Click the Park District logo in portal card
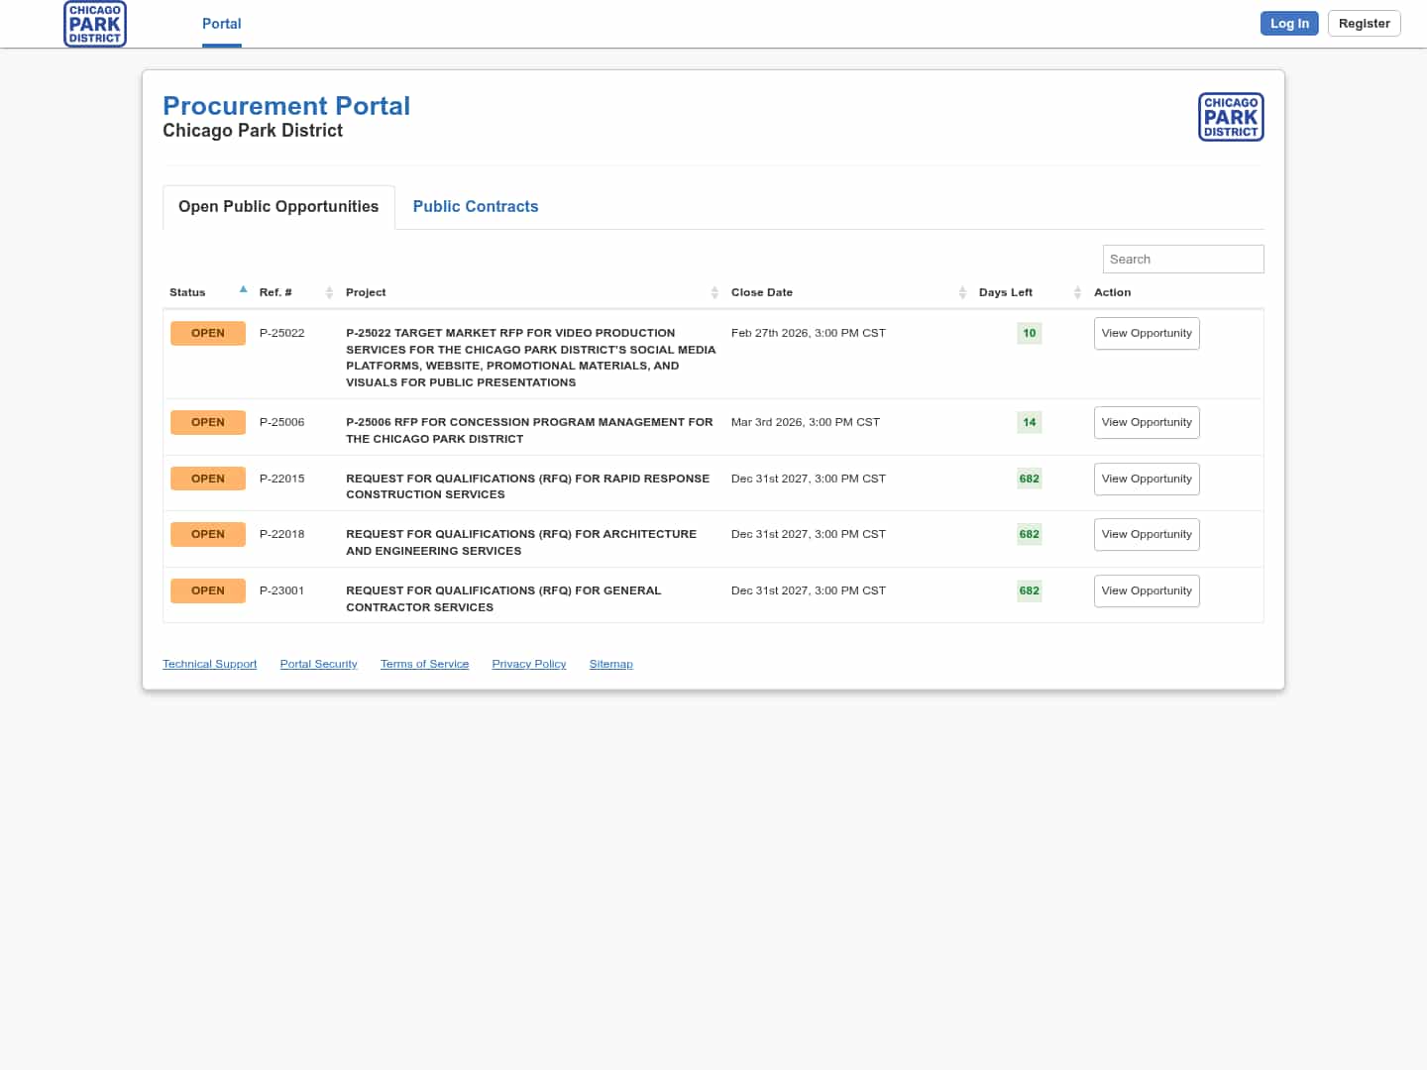 coord(1231,117)
